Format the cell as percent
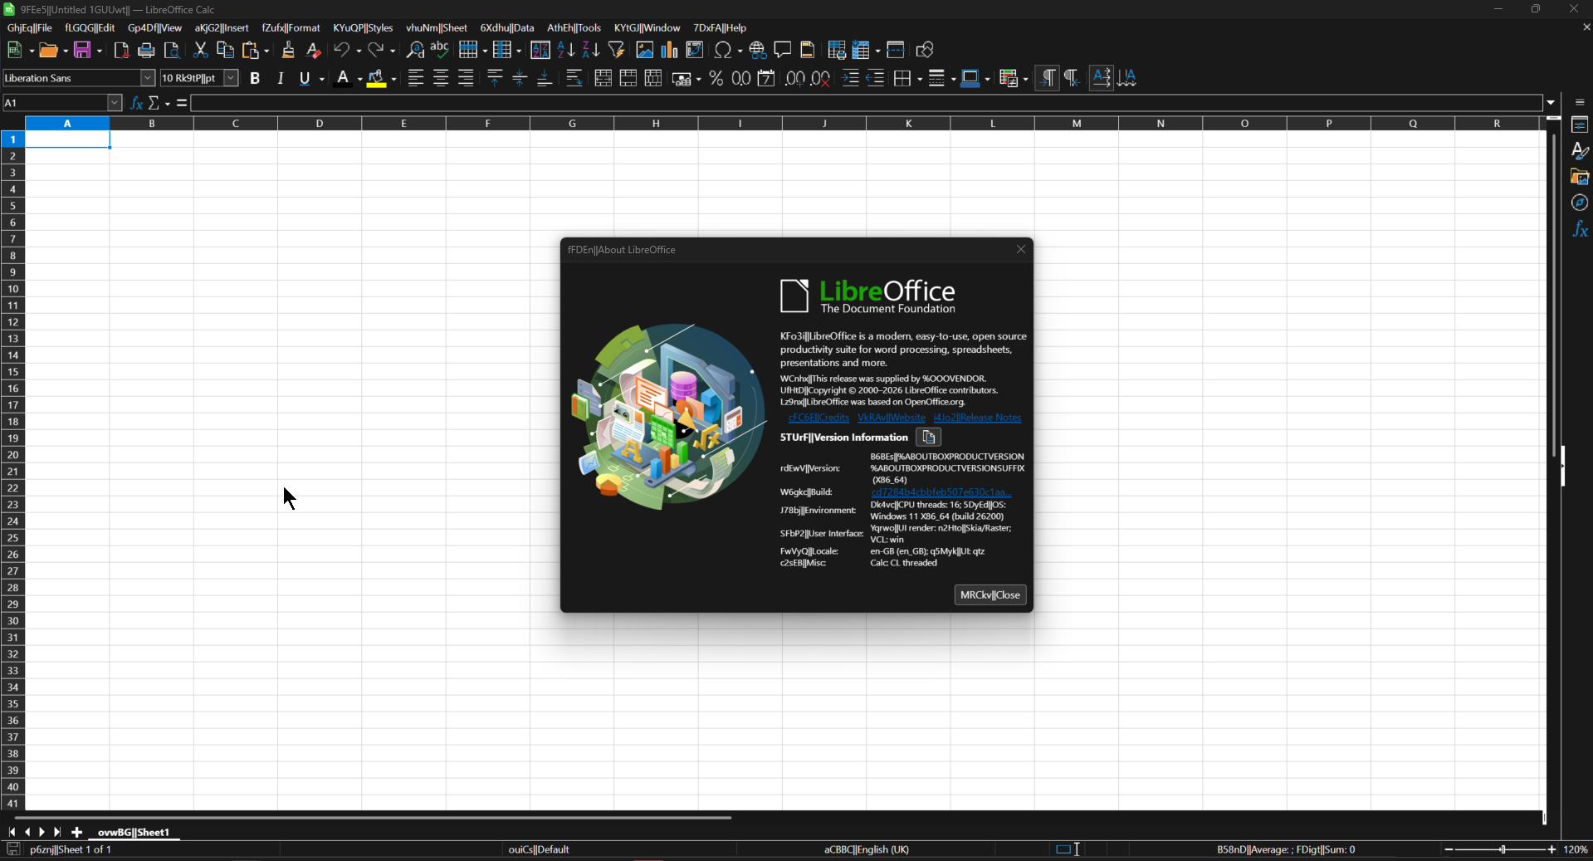The height and width of the screenshot is (861, 1593). click(716, 78)
